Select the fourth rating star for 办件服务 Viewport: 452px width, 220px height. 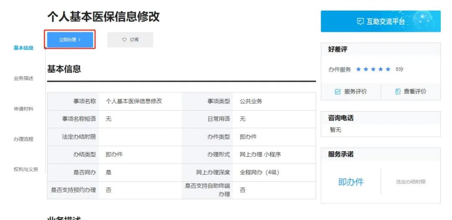(x=381, y=70)
